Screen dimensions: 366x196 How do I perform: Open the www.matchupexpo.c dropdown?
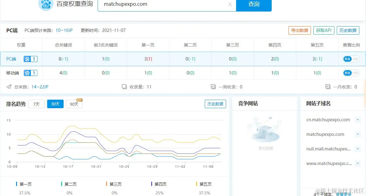tap(358, 163)
